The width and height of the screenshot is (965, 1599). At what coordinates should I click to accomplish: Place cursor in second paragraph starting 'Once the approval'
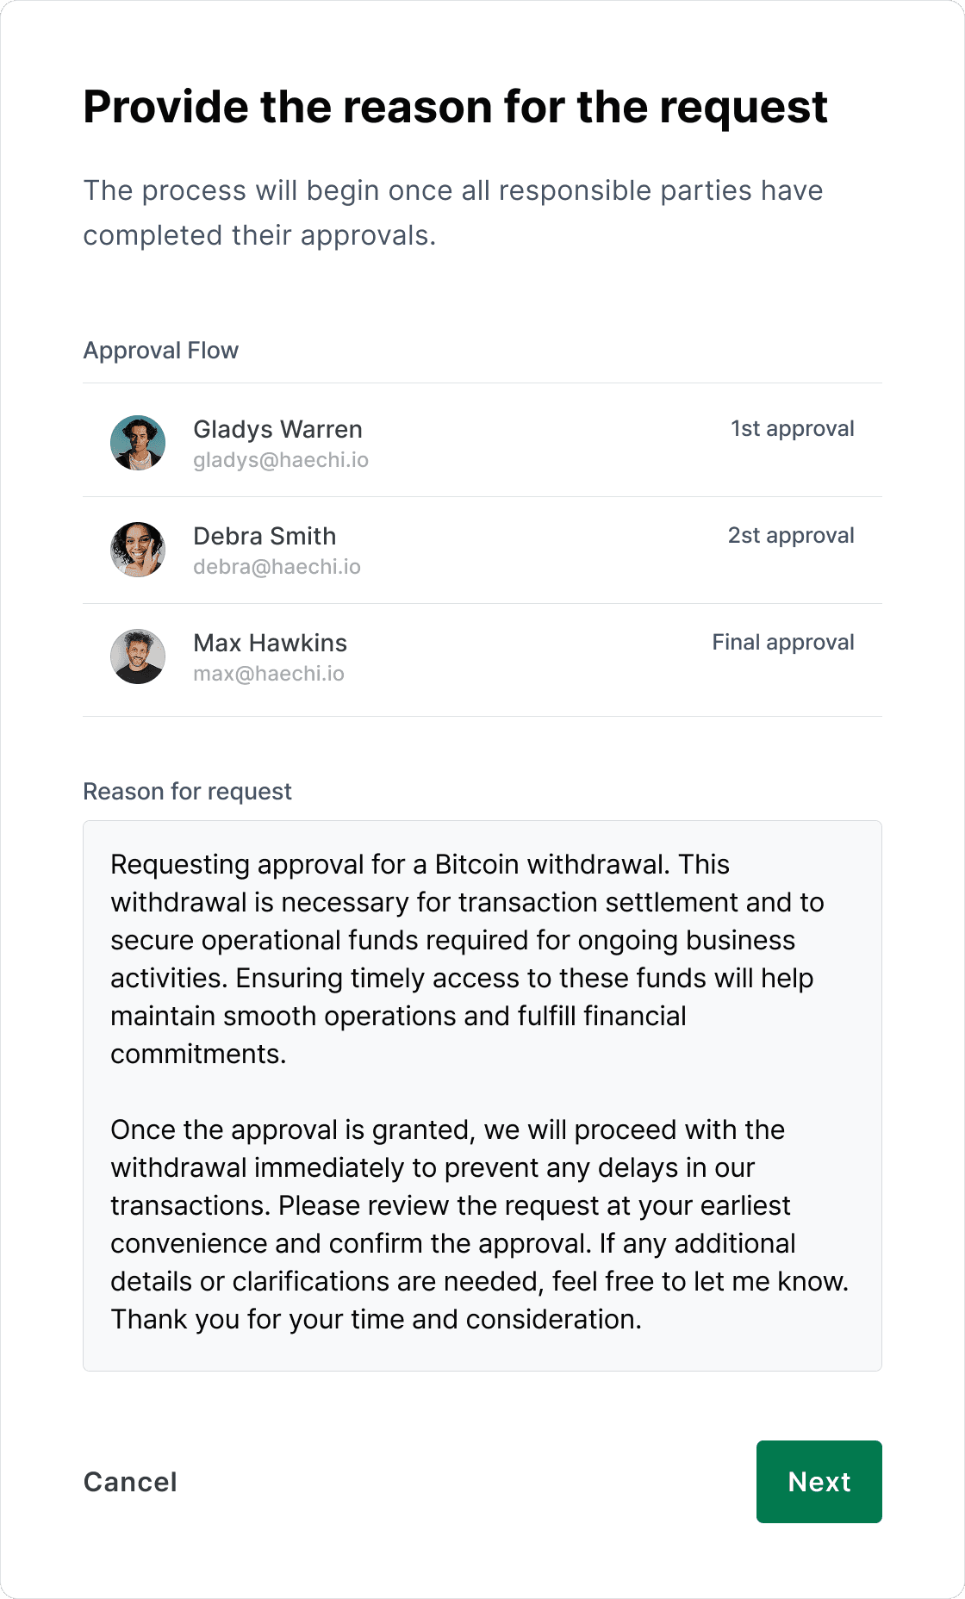(479, 1224)
